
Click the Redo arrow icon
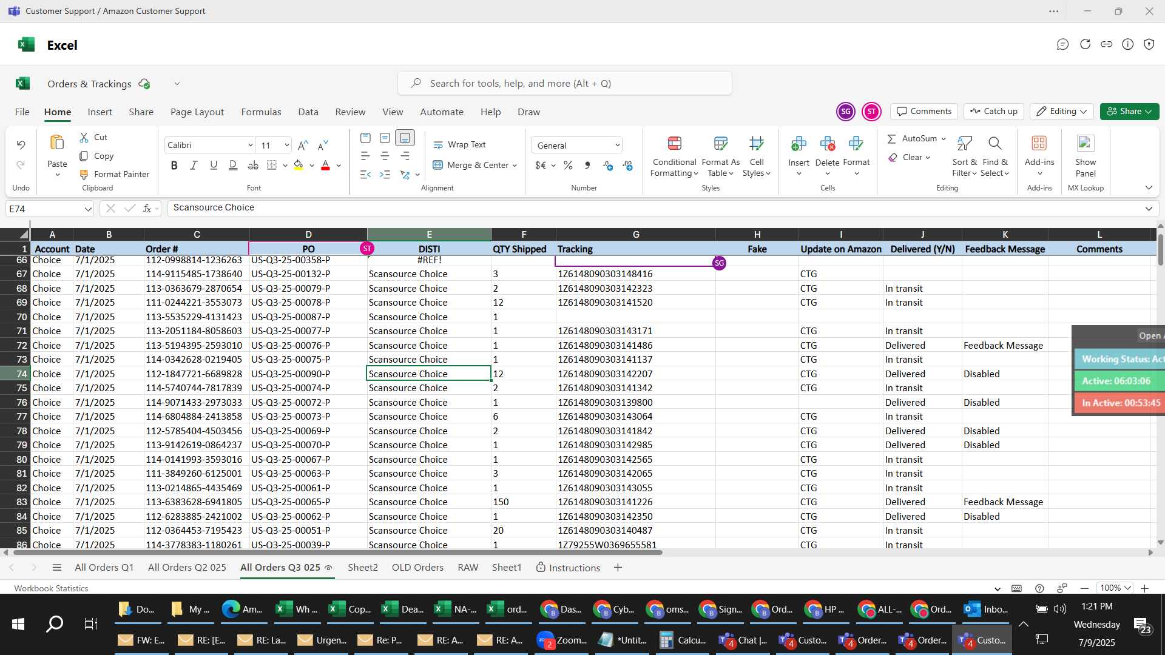(x=21, y=165)
